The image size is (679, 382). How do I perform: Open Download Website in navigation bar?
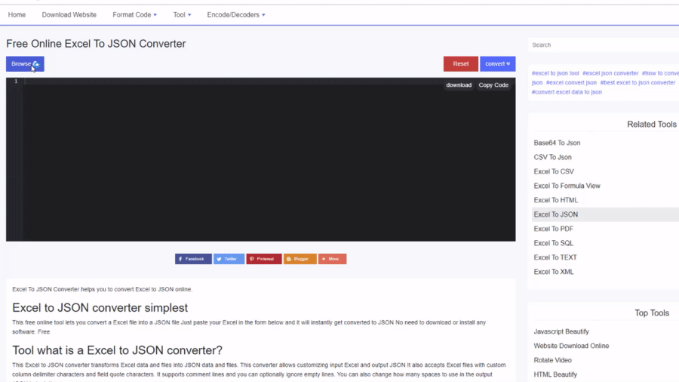[x=69, y=14]
